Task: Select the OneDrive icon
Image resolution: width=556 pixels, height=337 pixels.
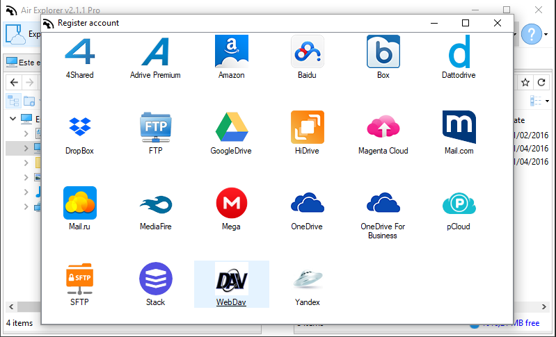Action: coord(308,202)
